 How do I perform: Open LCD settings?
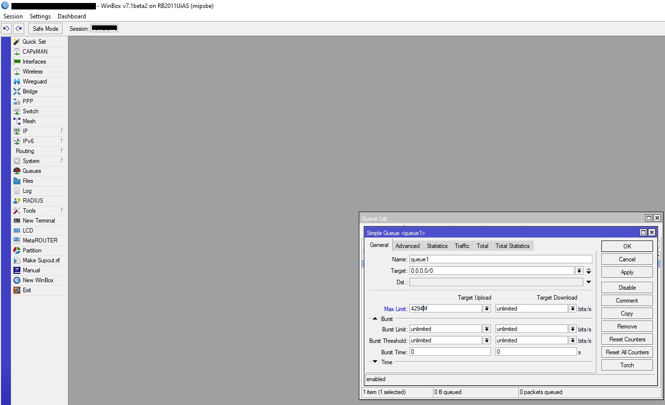(x=40, y=231)
